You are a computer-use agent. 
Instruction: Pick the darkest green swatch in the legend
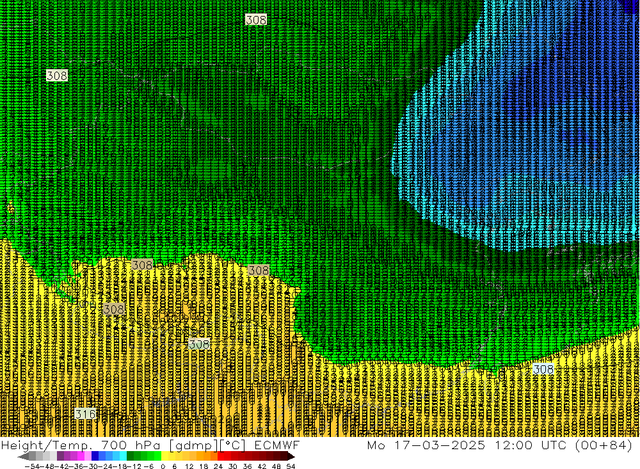click(130, 457)
